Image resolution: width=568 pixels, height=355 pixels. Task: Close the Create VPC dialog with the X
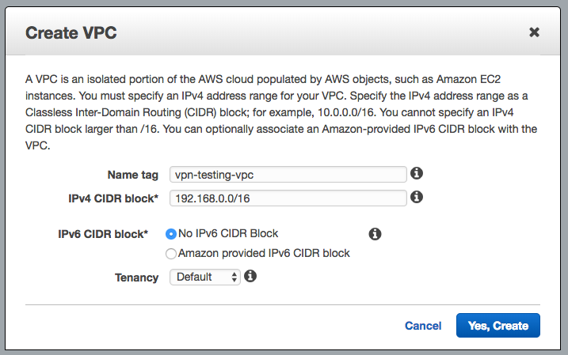tap(534, 32)
